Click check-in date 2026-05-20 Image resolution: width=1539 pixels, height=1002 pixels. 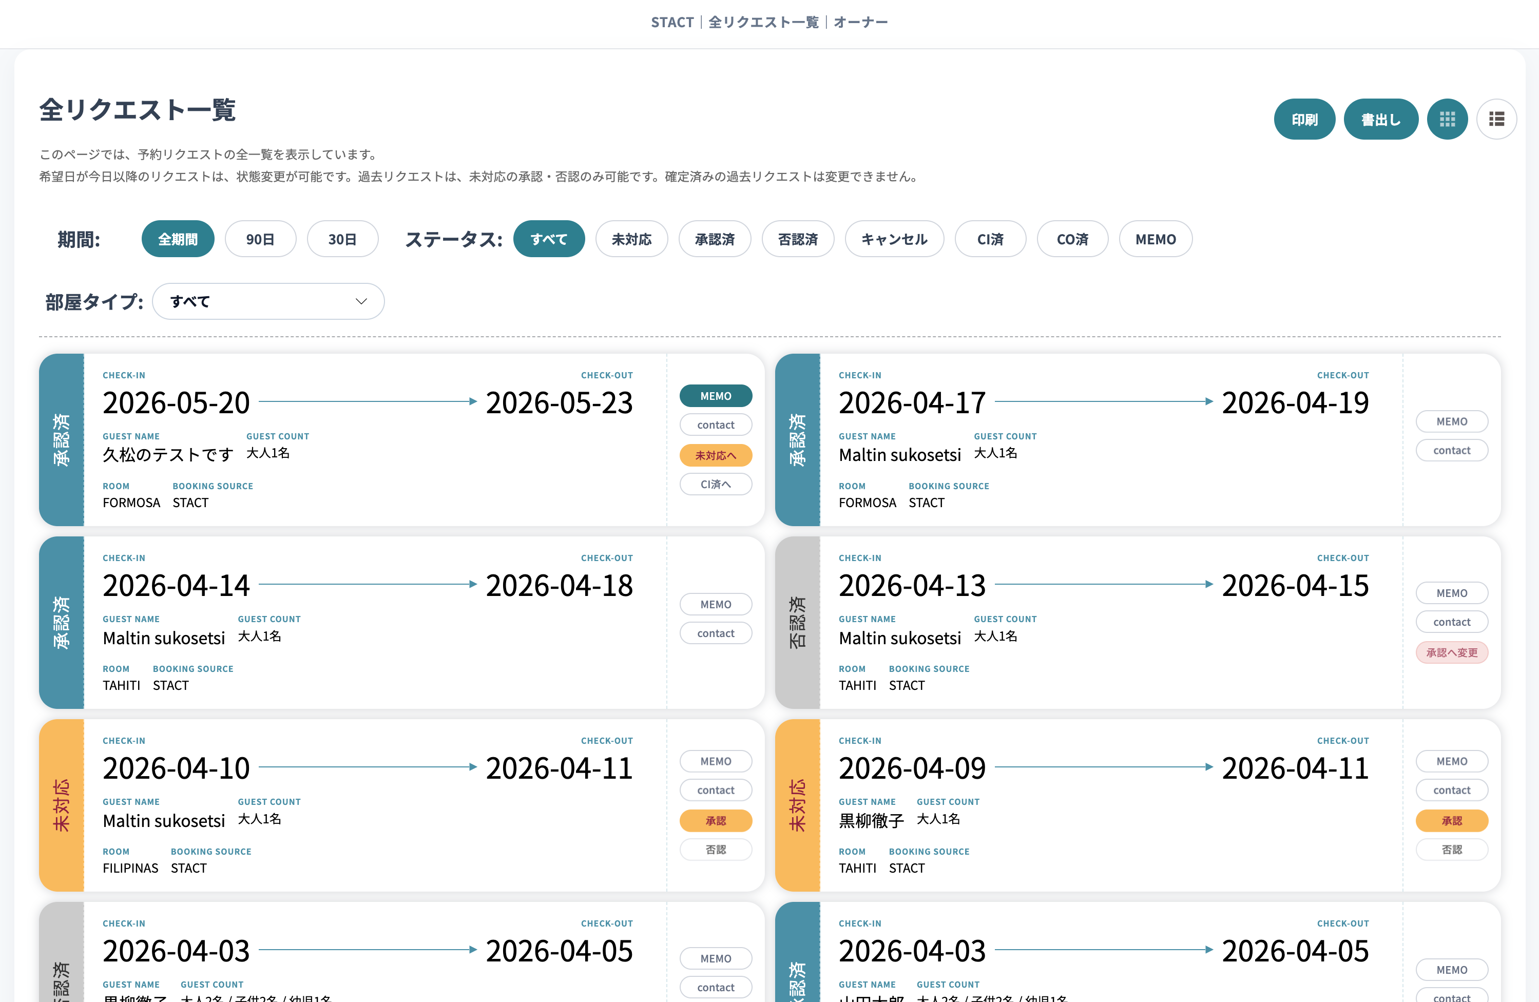176,403
